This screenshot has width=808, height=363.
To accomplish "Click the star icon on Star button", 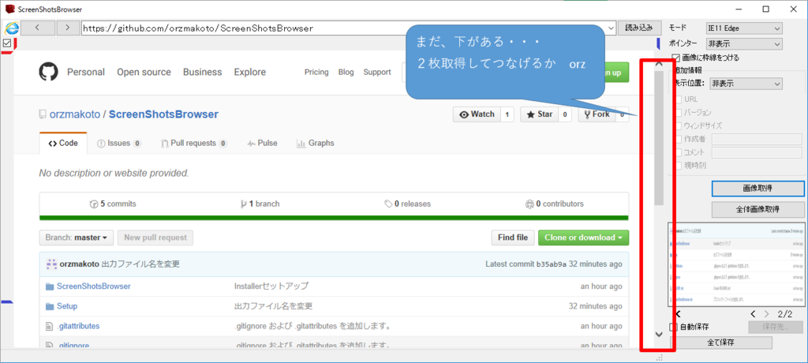I will [530, 114].
